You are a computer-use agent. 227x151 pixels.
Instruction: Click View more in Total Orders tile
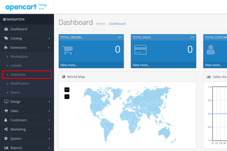[69, 65]
